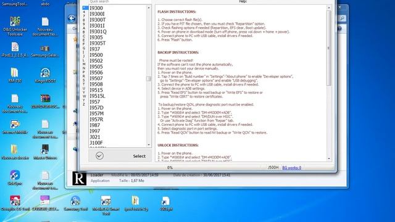The image size is (395, 222).
Task: Click the Explorer back arrow button
Action: tap(72, 18)
